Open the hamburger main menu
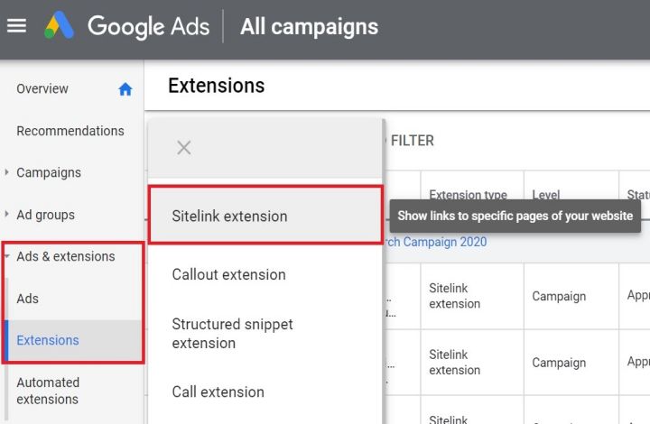 click(16, 25)
